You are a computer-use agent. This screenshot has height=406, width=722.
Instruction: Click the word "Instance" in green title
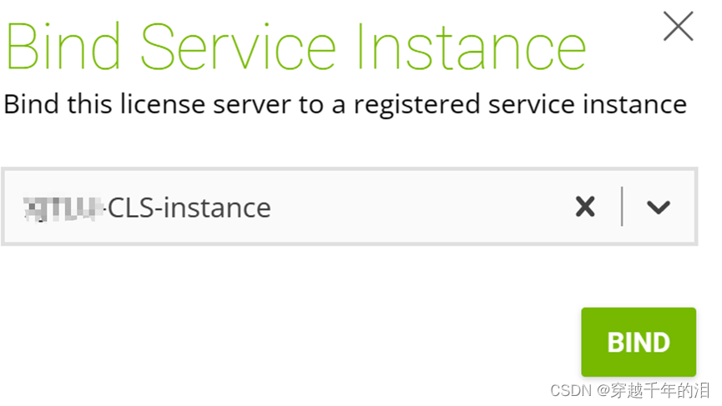click(471, 48)
